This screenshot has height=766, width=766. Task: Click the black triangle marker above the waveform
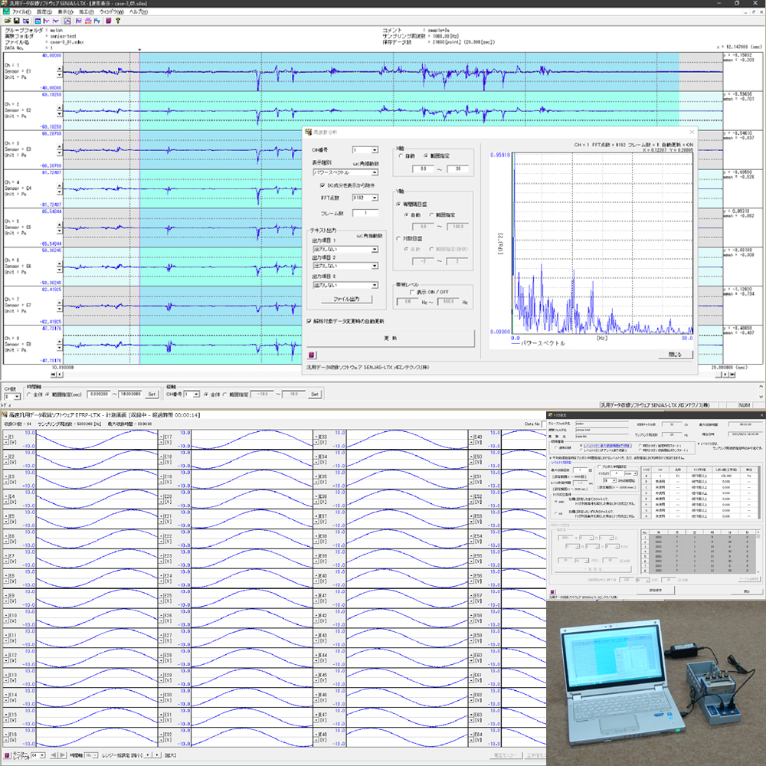pos(139,50)
